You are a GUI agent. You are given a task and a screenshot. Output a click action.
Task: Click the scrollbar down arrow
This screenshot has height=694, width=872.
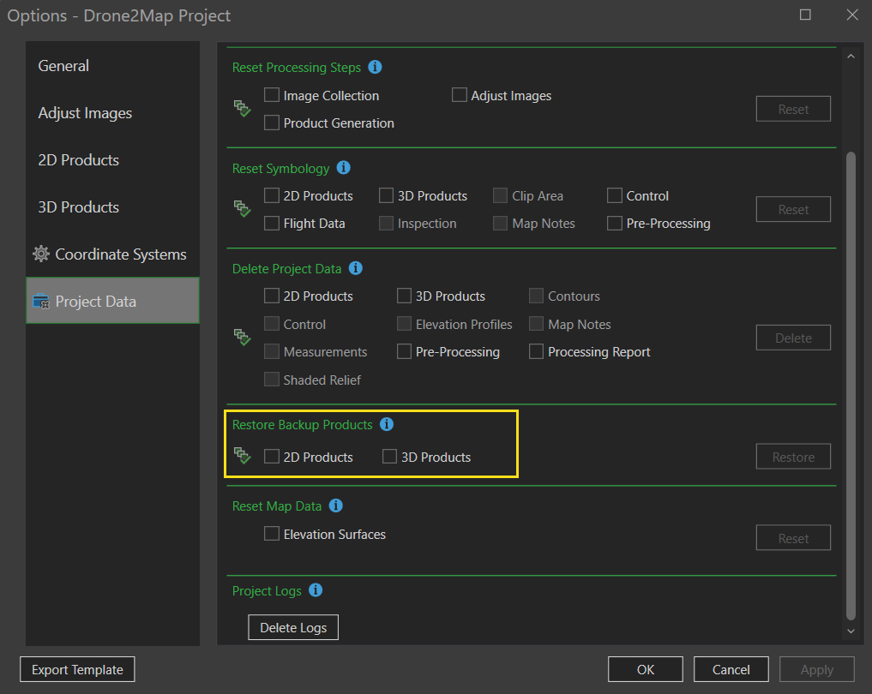pos(851,631)
